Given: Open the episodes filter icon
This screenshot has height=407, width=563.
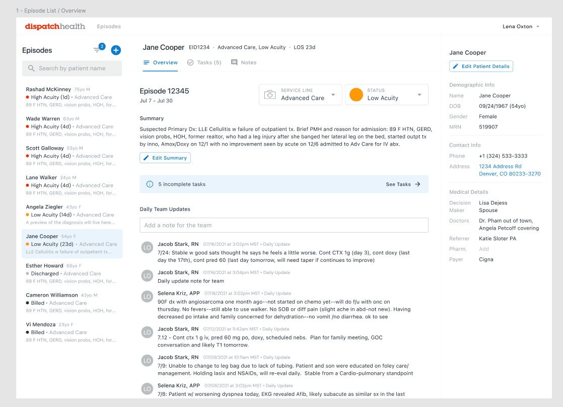Looking at the screenshot, I should click(97, 50).
